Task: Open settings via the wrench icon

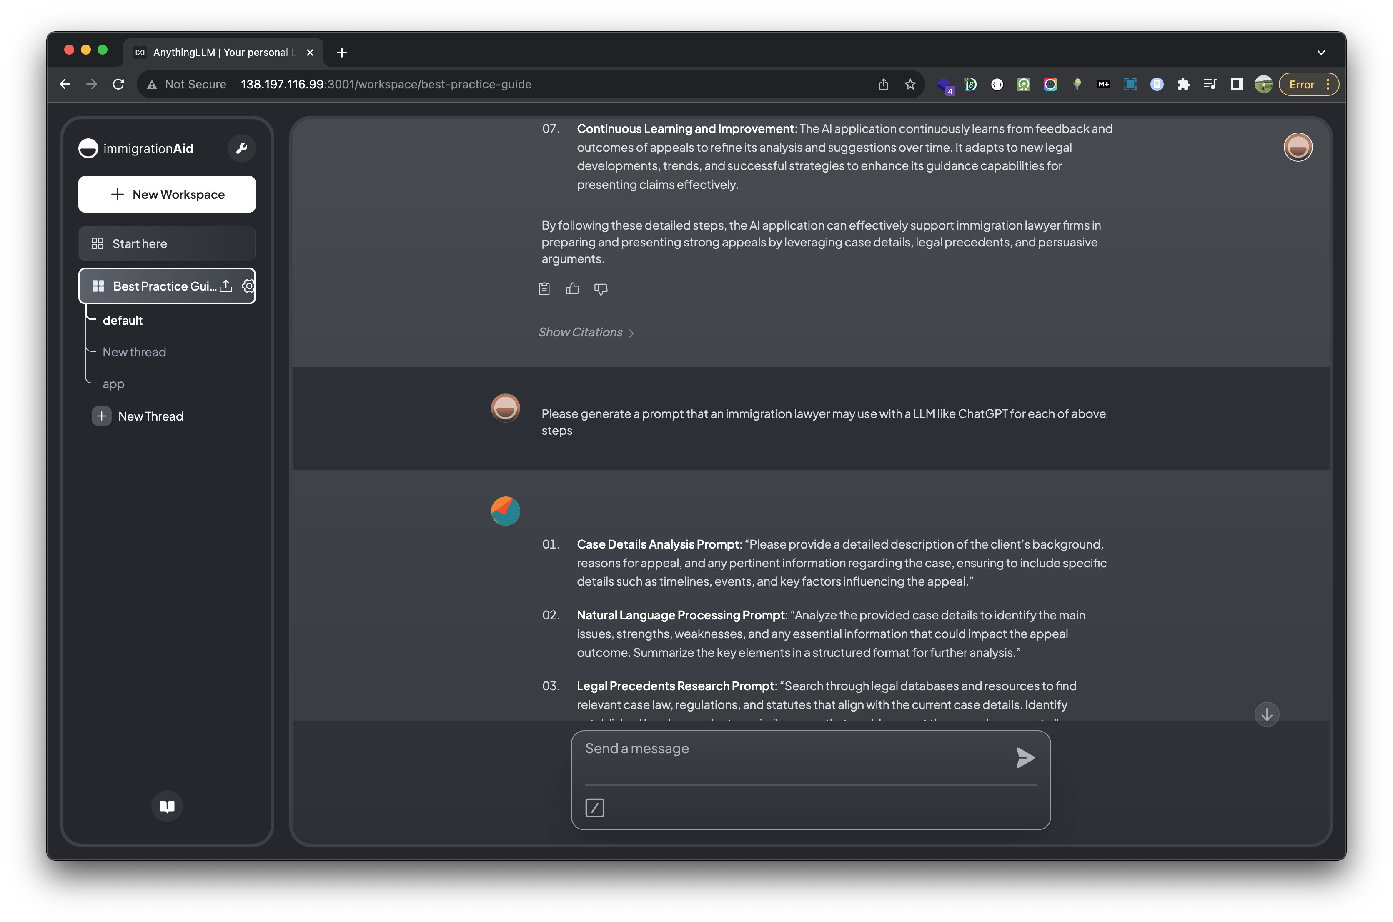Action: [241, 148]
